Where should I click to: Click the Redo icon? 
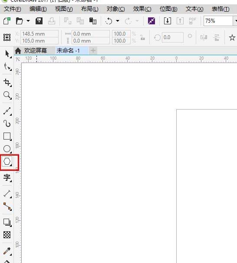pos(128,21)
